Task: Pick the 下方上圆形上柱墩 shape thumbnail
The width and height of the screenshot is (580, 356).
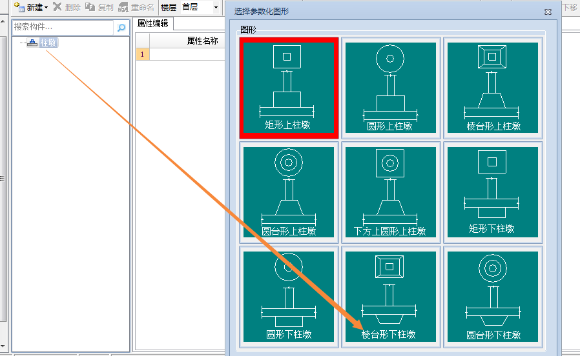Action: point(391,192)
